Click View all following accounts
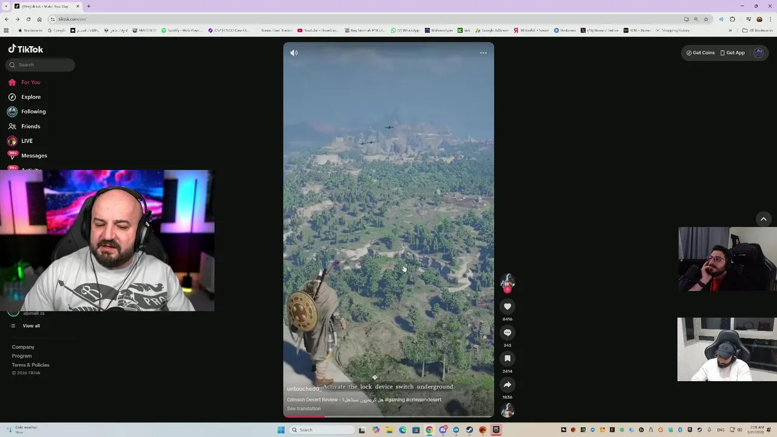Screen dimensions: 777x437 click(x=26, y=326)
